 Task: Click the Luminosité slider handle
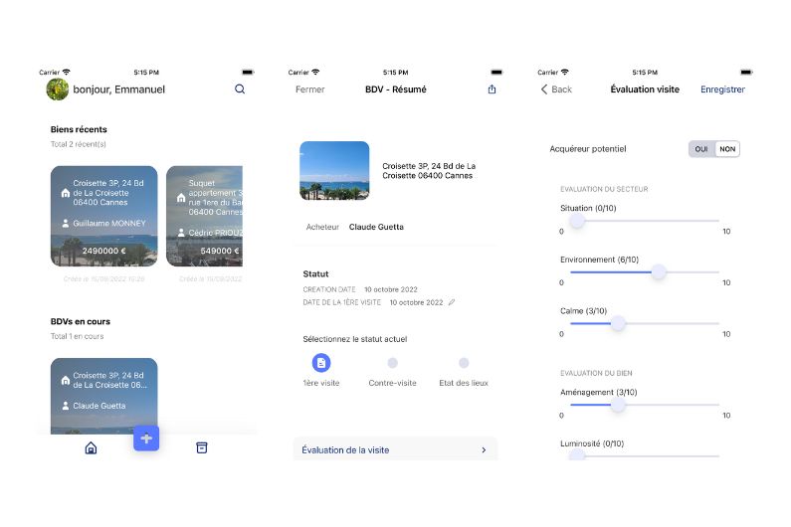[x=577, y=454]
